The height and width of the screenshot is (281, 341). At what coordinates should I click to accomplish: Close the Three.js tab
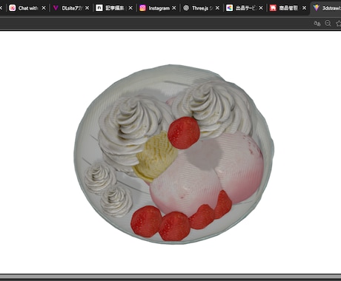[x=217, y=8]
